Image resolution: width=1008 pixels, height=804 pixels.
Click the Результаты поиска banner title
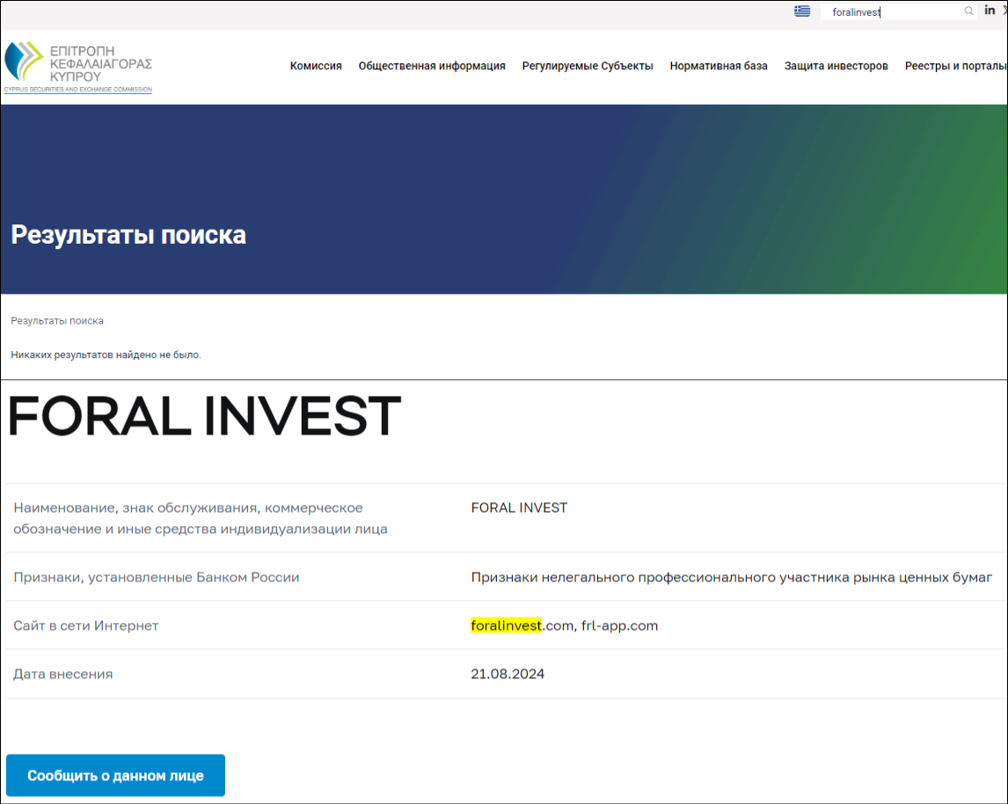tap(128, 235)
